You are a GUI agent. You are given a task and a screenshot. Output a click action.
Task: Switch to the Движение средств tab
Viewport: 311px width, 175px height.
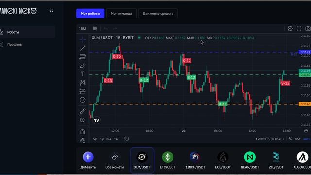[158, 14]
